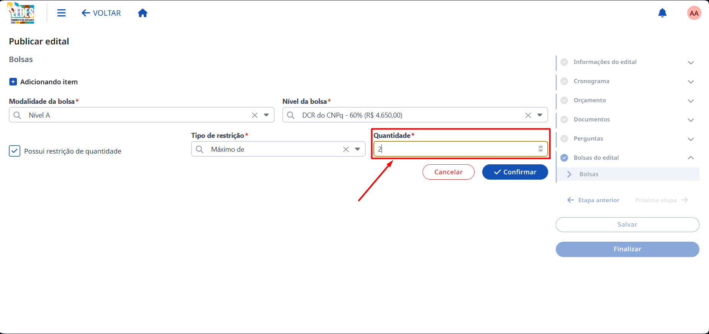Open the Documentos step
The image size is (709, 334).
click(x=591, y=120)
